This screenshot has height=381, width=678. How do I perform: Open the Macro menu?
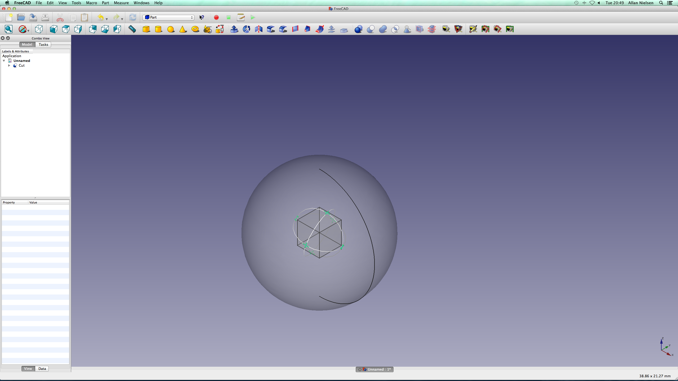[91, 3]
